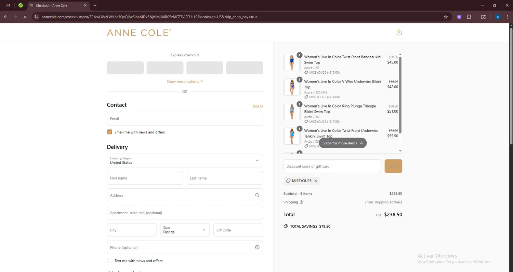Viewport: 513px width, 272px height.
Task: Click the Log in link
Action: pyautogui.click(x=258, y=105)
